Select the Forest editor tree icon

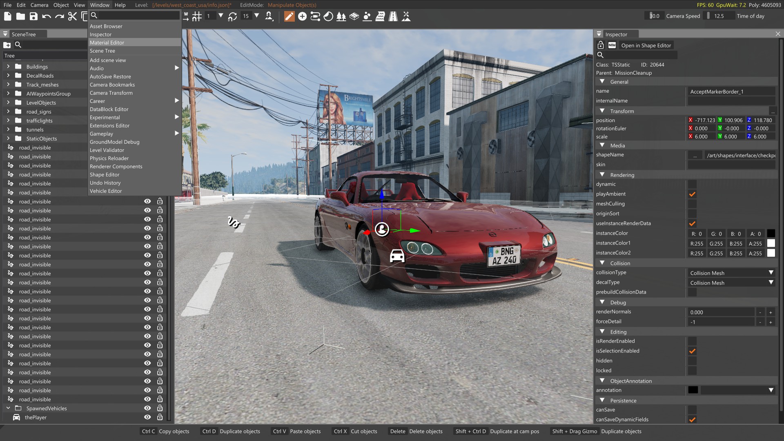coord(341,16)
